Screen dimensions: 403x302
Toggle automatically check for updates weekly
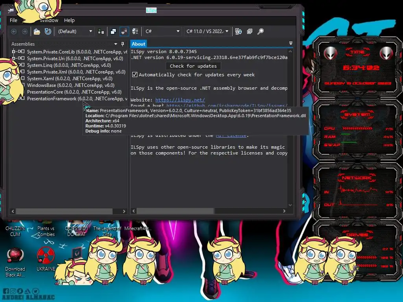coord(135,74)
